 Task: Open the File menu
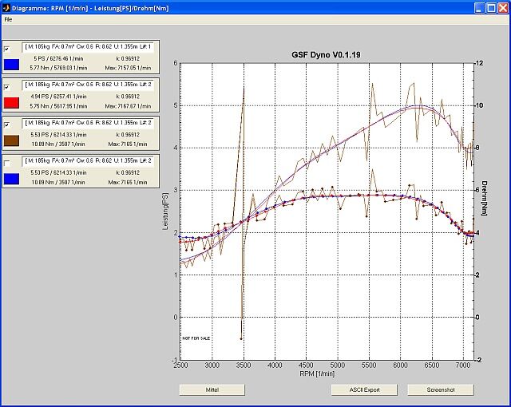(8, 18)
